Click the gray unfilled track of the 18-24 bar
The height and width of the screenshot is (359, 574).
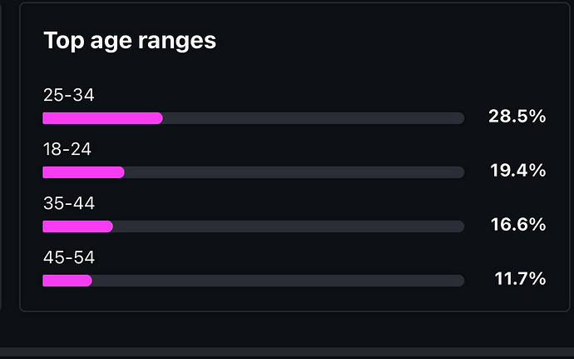coord(294,172)
